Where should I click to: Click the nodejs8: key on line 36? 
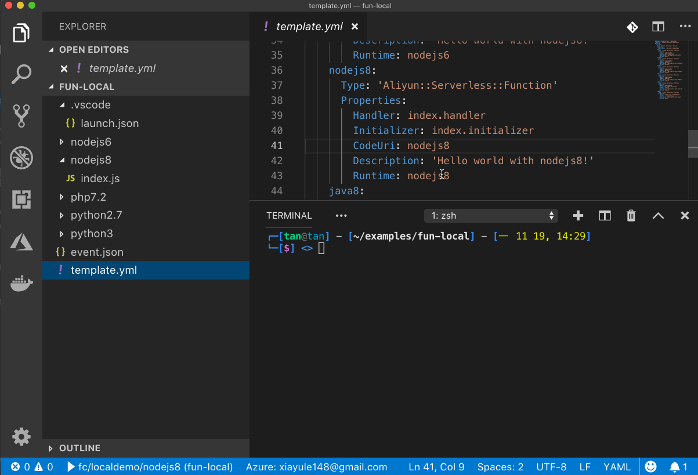353,70
